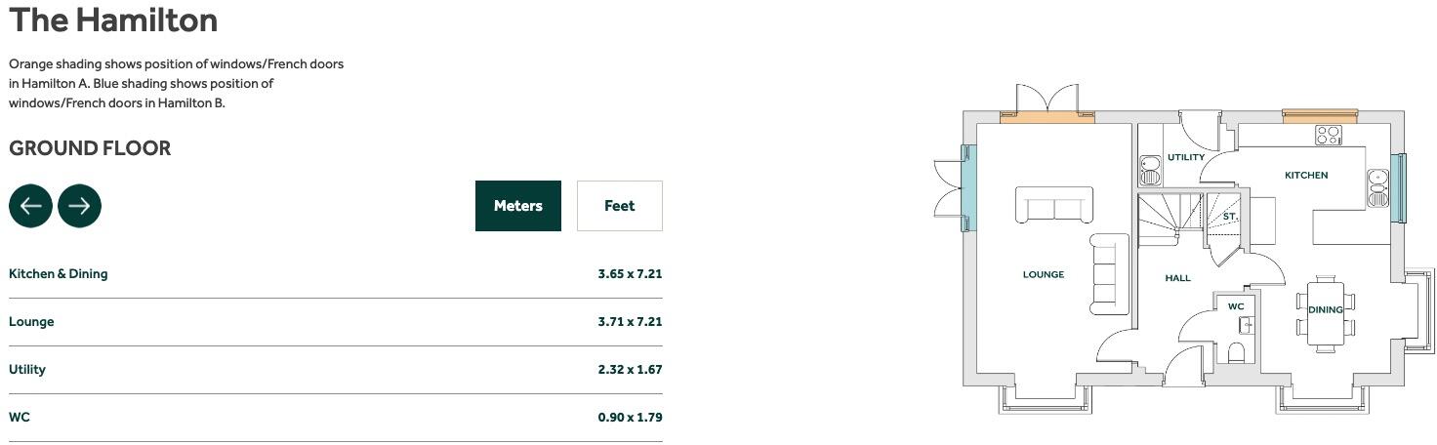Click the utility room sink icon
Screen dimensions: 1437x445
pos(1149,170)
